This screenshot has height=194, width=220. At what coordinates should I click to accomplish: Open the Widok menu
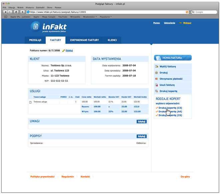pyautogui.click(x=20, y=8)
